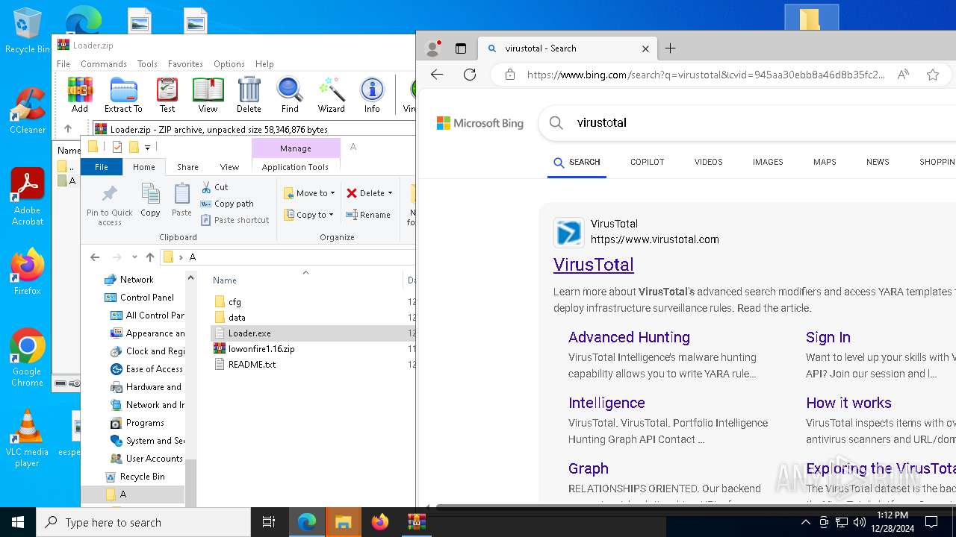Image resolution: width=956 pixels, height=537 pixels.
Task: Switch to Images tab in Bing
Action: click(768, 162)
